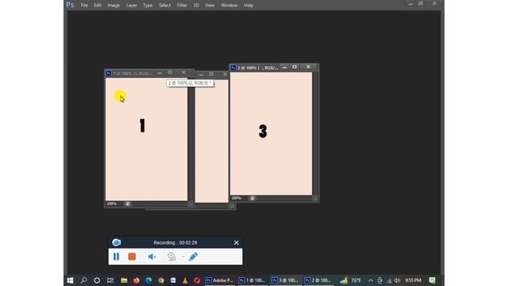Screen dimensions: 508x286
Task: Open the Image menu
Action: pyautogui.click(x=114, y=6)
